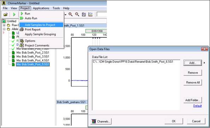Click the zoom in magnifier icon
210x128 pixels.
[x=71, y=14]
